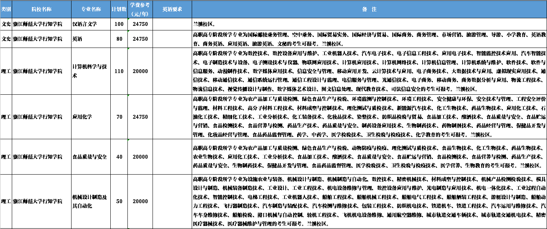The width and height of the screenshot is (547, 229).
Task: Select the 兰溪校区 remark for 汉语言文学
Action: [369, 24]
